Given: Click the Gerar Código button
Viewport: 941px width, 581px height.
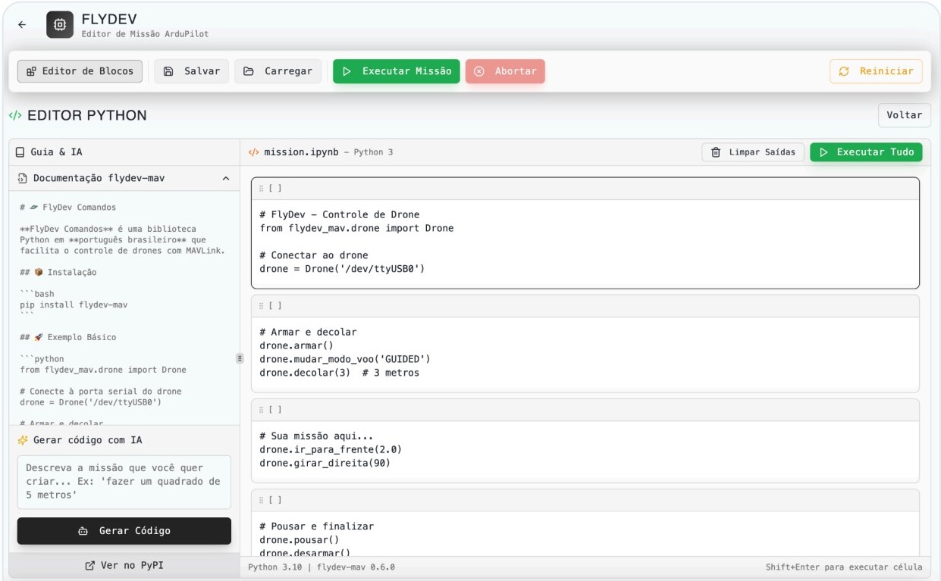Looking at the screenshot, I should [x=124, y=531].
